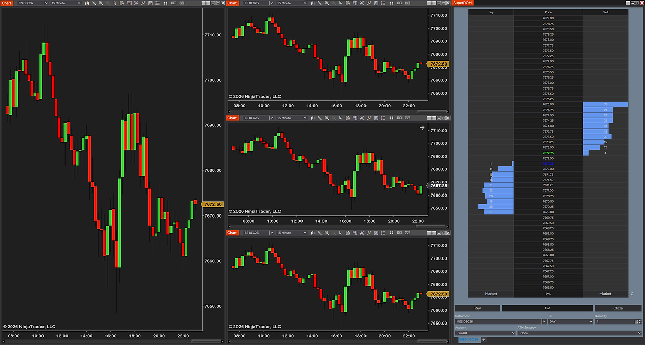Click the Market button under the Sell column
The height and width of the screenshot is (345, 645).
coord(605,294)
